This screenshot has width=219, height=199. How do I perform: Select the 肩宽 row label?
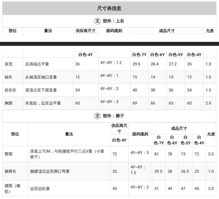point(8,64)
